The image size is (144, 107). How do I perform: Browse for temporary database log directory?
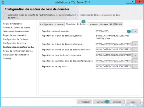click(135, 61)
